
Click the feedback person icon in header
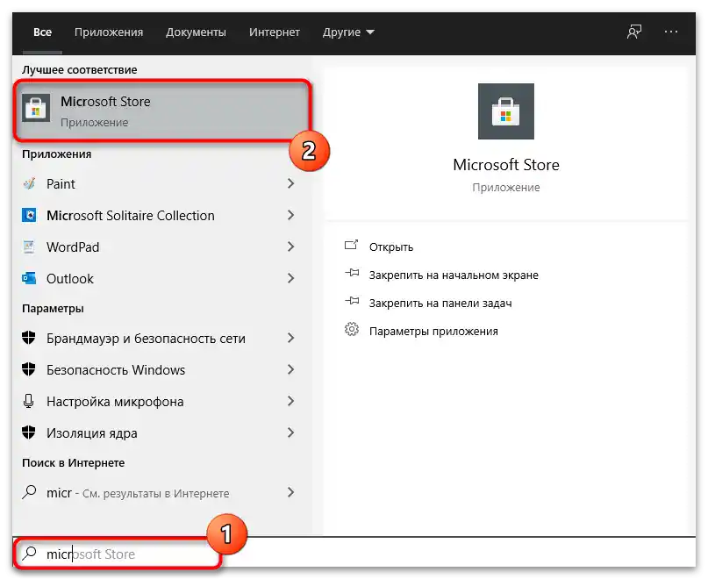[634, 32]
